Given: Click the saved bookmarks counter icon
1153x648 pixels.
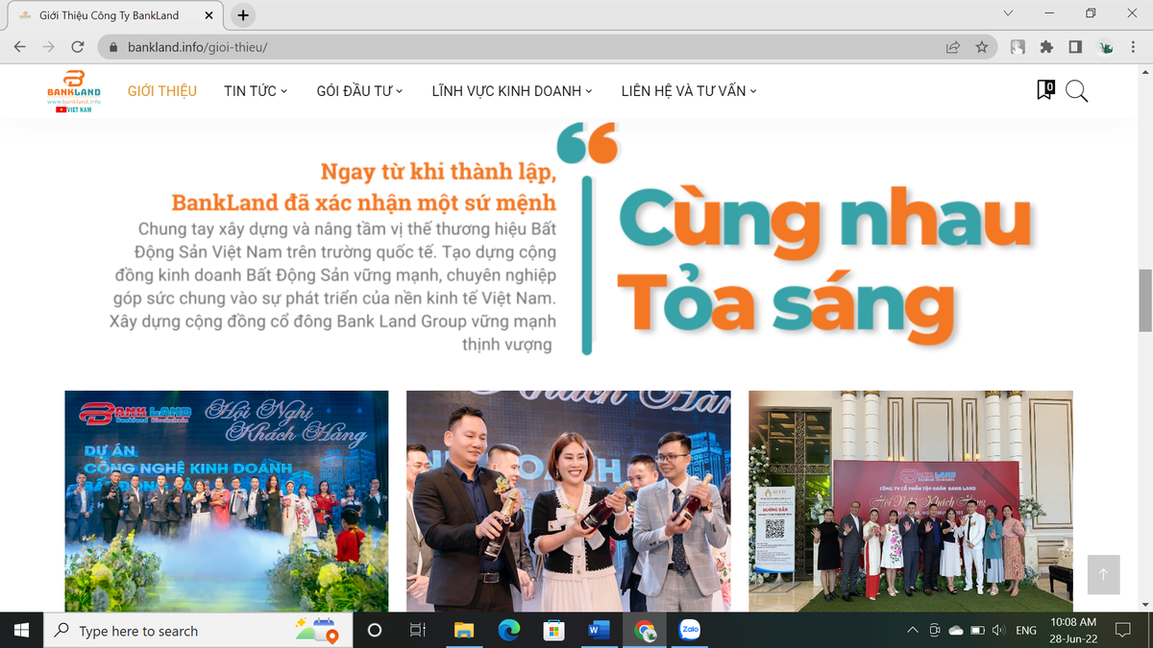Looking at the screenshot, I should 1045,90.
